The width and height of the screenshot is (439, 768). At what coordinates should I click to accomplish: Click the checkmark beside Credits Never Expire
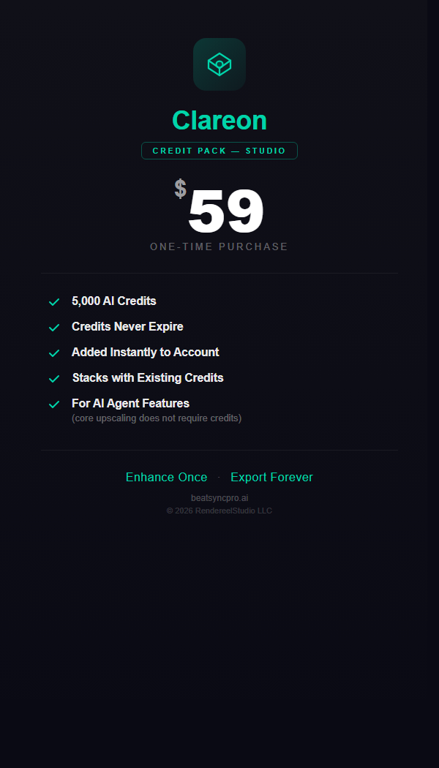click(x=54, y=328)
